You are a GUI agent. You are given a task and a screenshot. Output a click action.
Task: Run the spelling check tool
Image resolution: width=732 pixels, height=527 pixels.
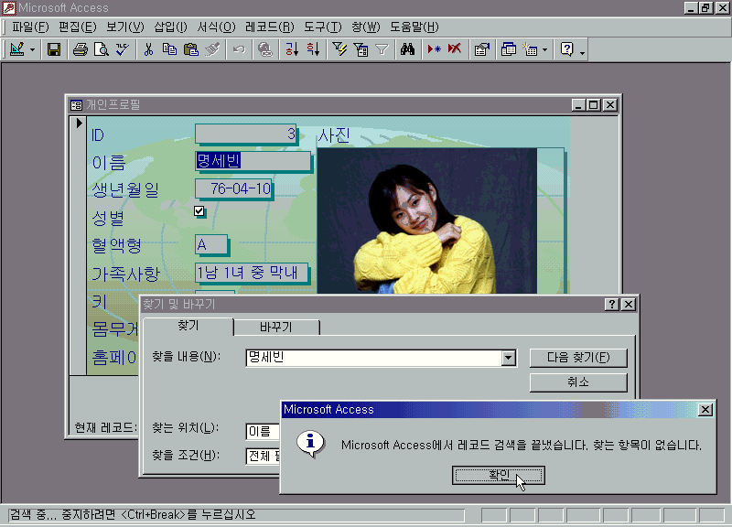coord(123,49)
